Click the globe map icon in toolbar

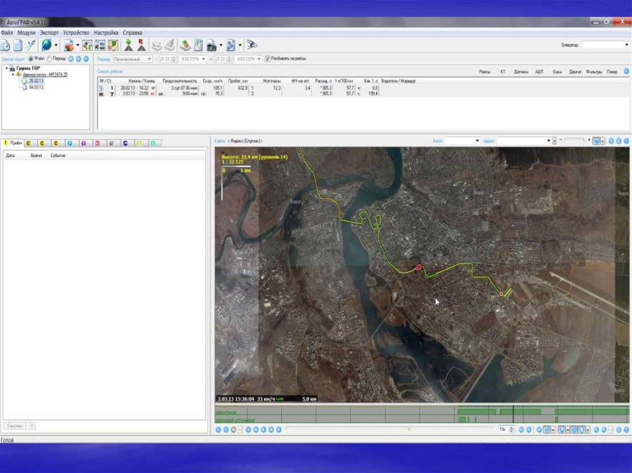pos(46,45)
